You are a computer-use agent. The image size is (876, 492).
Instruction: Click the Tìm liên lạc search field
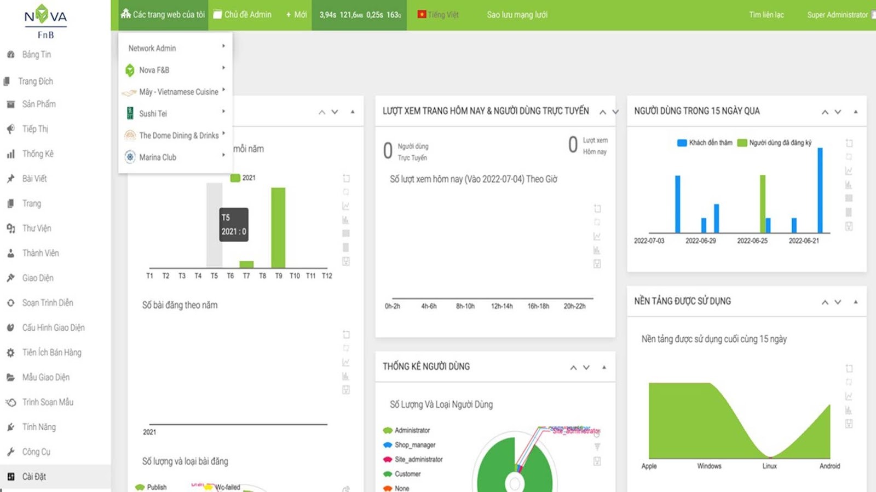coord(766,15)
